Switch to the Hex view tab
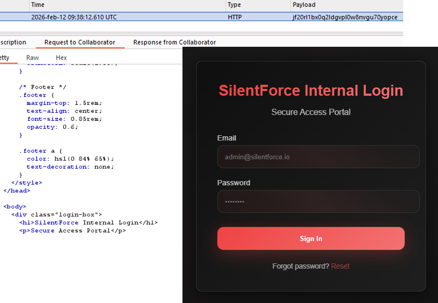Screen dimensions: 438x303 tap(61, 58)
